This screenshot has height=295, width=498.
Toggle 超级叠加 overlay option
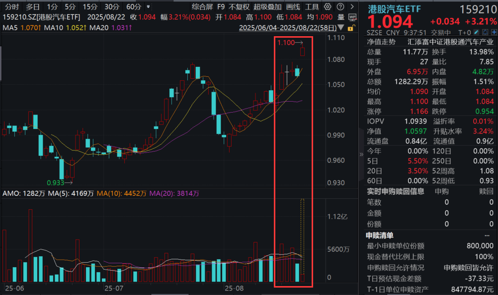coord(267,7)
